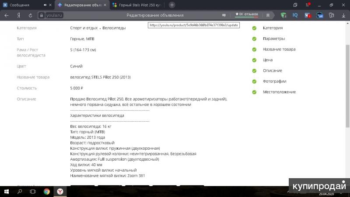350x197 pixels.
Task: Open the blue window extension icon
Action: (320, 15)
